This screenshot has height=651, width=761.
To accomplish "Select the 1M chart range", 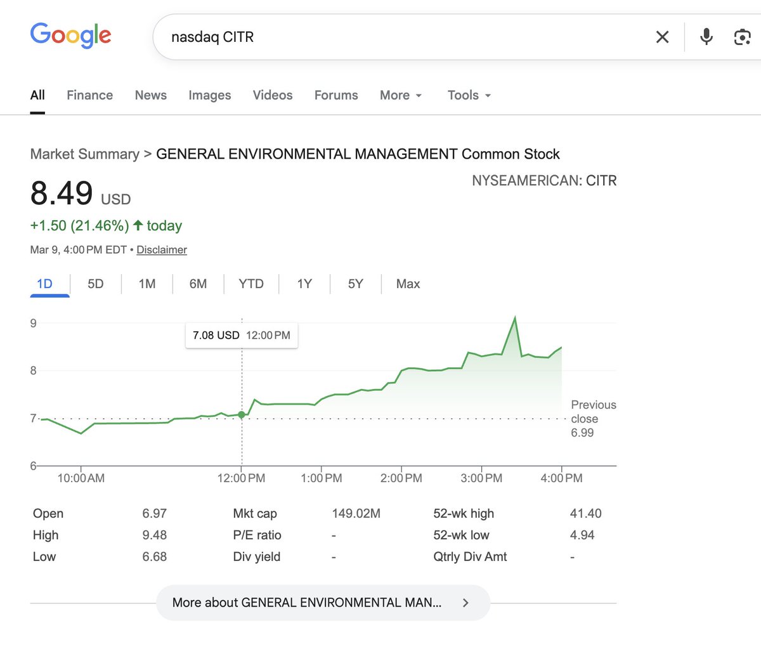I will [x=147, y=284].
